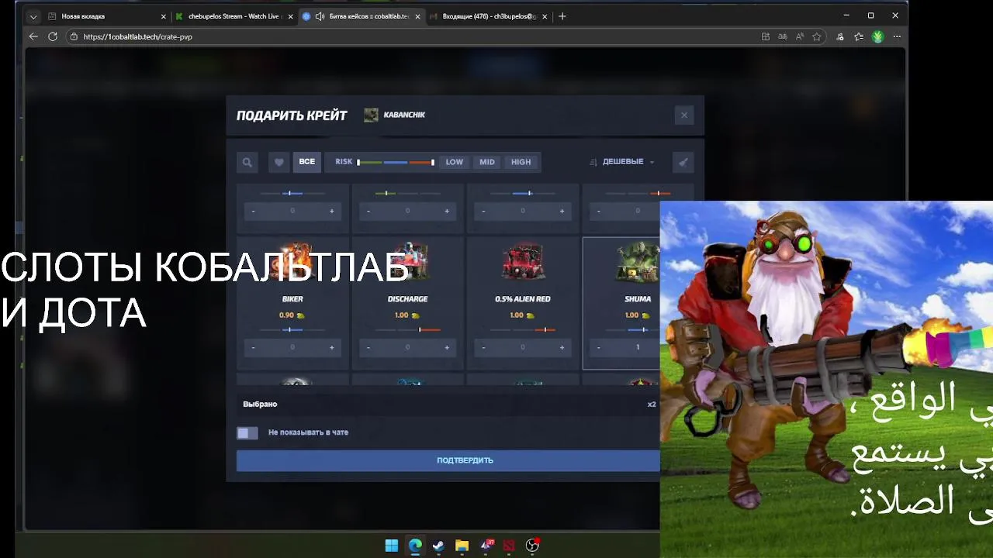993x558 pixels.
Task: Switch to Входящие (476) mail tab
Action: [x=489, y=16]
